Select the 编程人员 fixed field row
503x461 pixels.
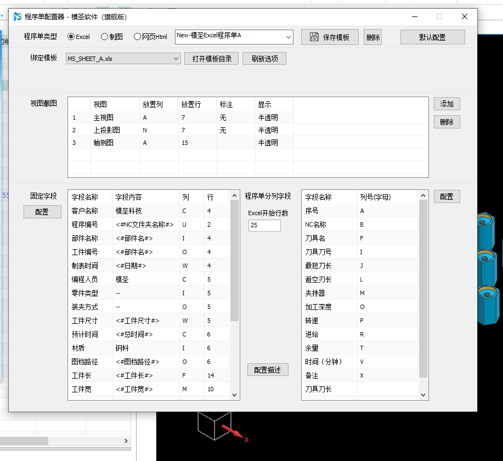149,279
